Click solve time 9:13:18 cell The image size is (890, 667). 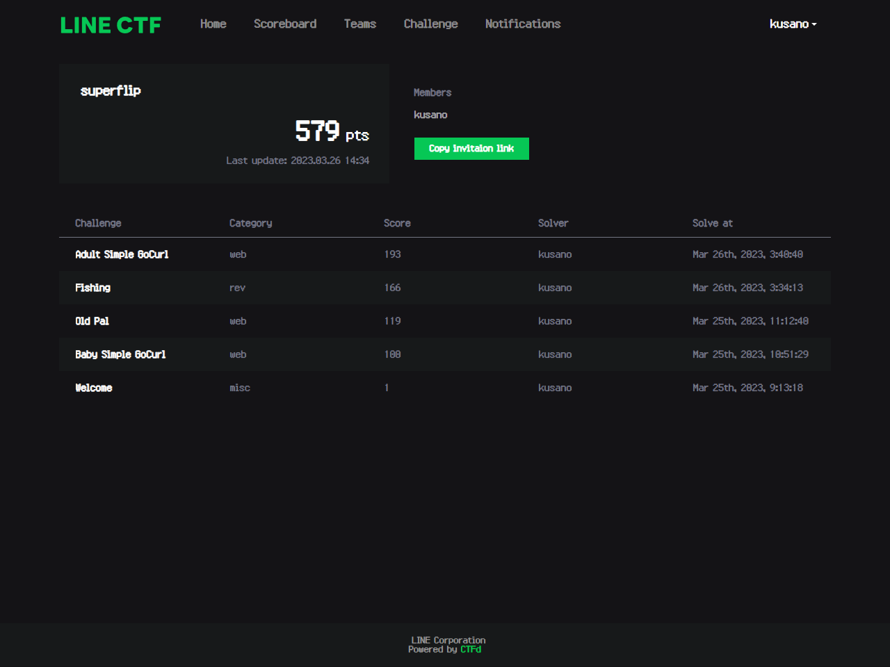pos(747,388)
